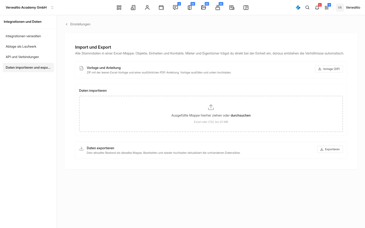Open the door icon with badge 15
This screenshot has height=228, width=365.
pyautogui.click(x=190, y=8)
